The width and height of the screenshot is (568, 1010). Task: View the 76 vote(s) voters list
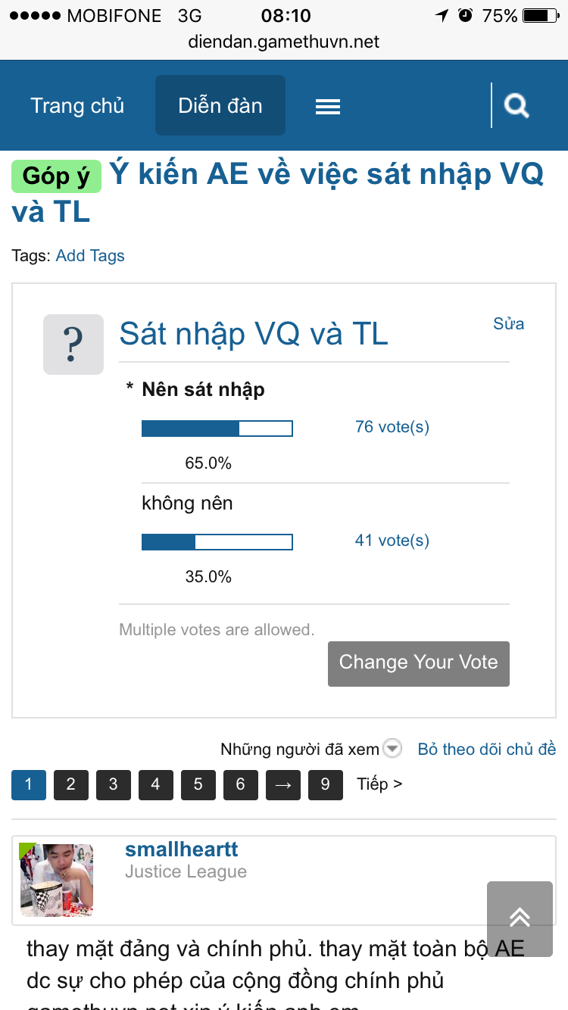coord(392,427)
